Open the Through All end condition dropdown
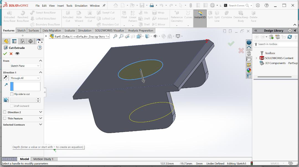Screen dimensions: 299x167 25,78
